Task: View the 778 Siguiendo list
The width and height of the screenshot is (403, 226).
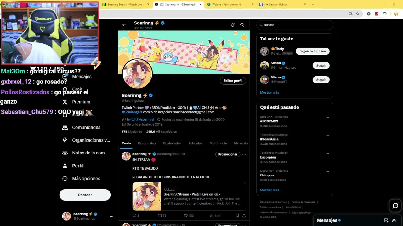Action: pyautogui.click(x=132, y=132)
